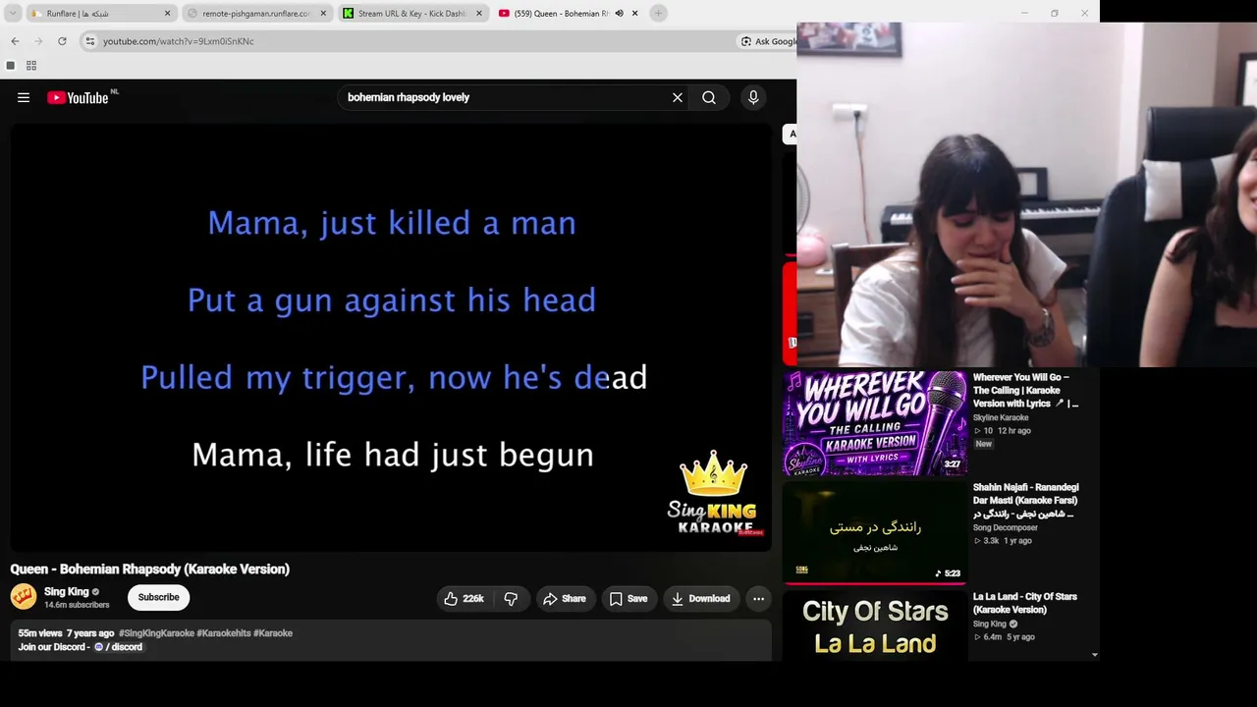This screenshot has height=707, width=1257.
Task: Open the #SingKingKaraoke hashtag
Action: (156, 633)
